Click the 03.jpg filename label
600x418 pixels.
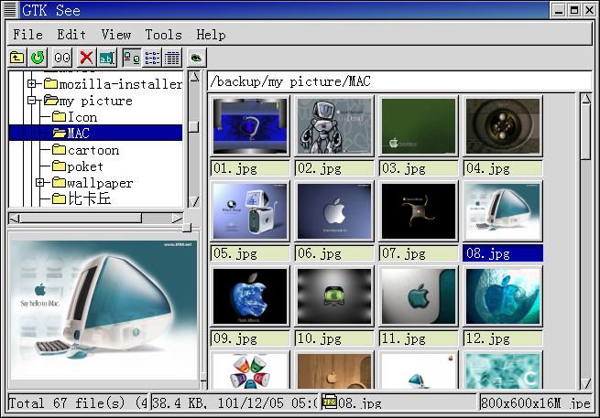(419, 168)
